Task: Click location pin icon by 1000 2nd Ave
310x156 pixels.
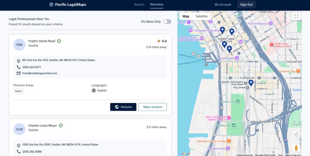Action: click(18, 146)
